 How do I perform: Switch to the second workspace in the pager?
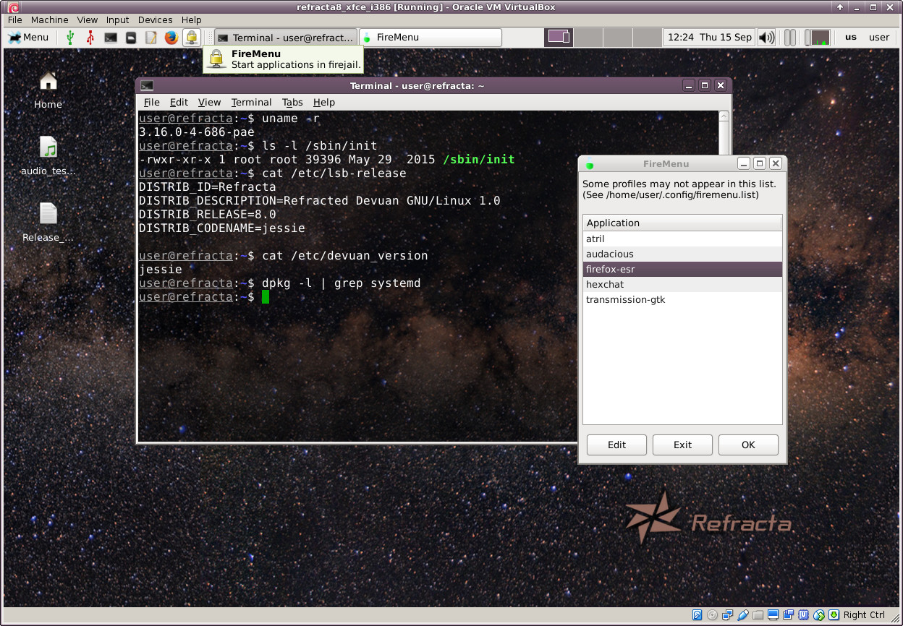coord(588,38)
